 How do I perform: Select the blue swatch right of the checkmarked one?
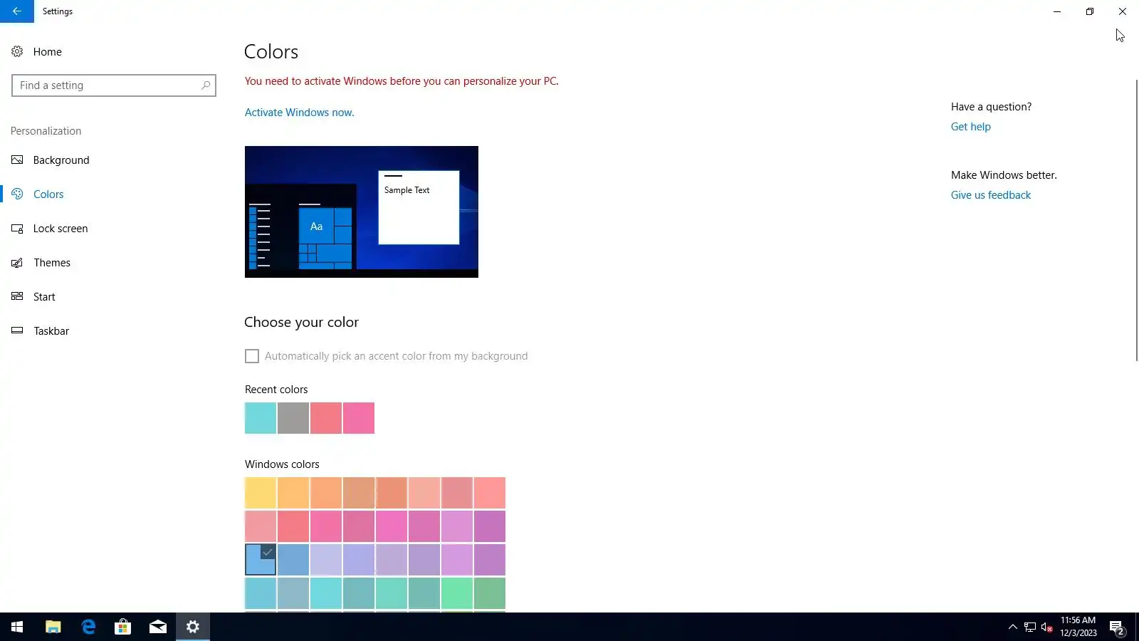click(293, 560)
